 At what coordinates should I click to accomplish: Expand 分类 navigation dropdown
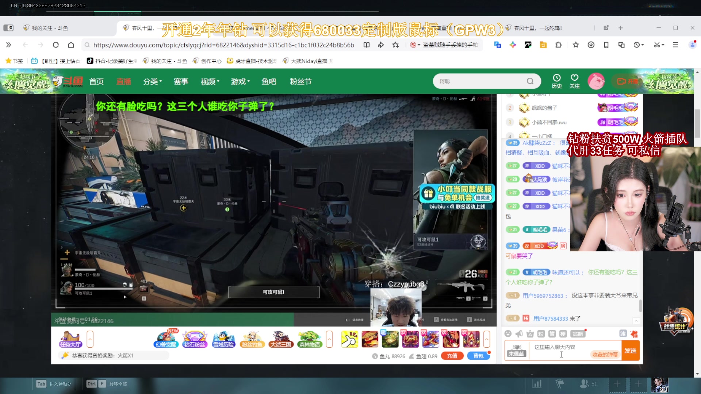[x=152, y=81]
